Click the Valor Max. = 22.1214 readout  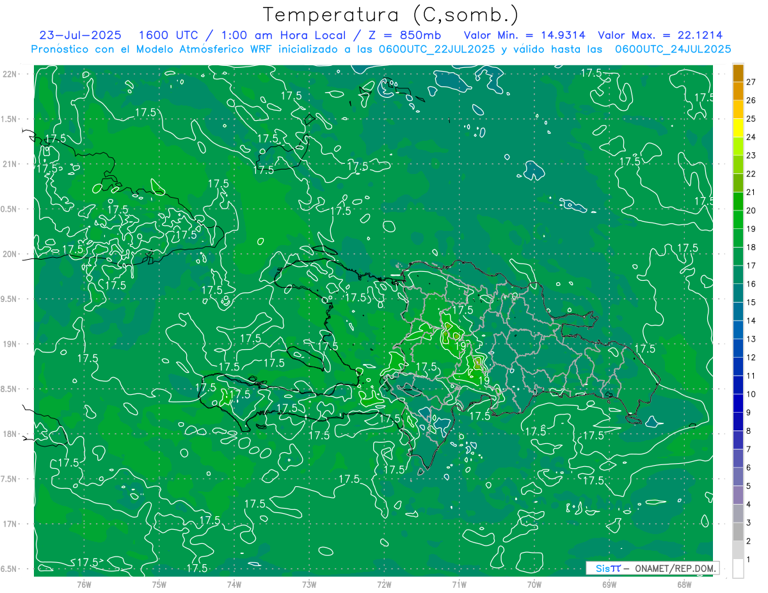click(660, 36)
